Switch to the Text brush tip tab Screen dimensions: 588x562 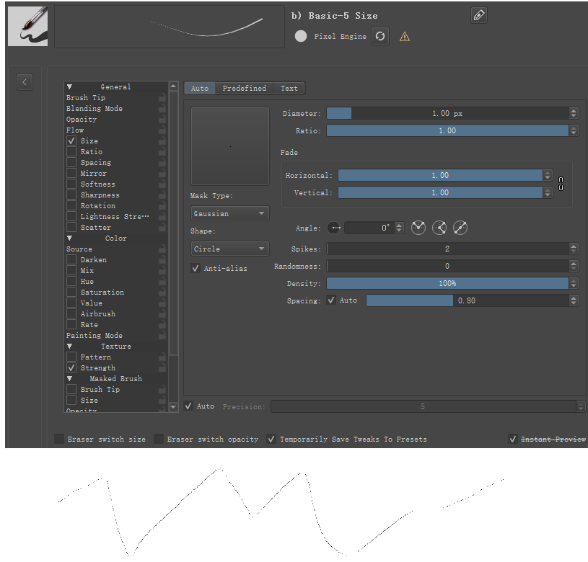point(289,89)
